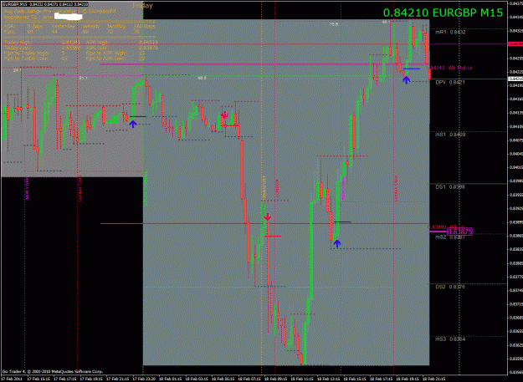
Task: Click 18 Feb 09:15 on the time axis
Action: click(275, 379)
